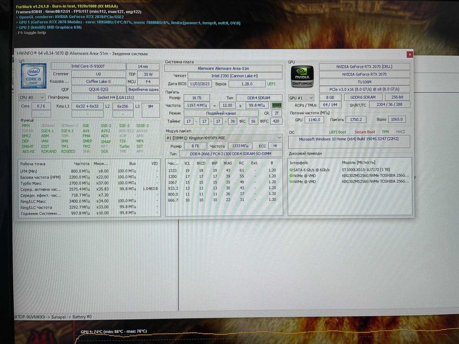The height and width of the screenshot is (344, 459).
Task: Click the Базова частота (HFM) row
Action: pyautogui.click(x=89, y=177)
